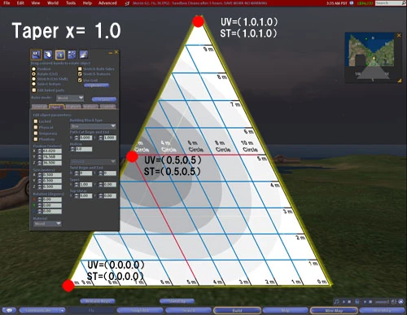This screenshot has height=315, width=407.
Task: Open the hollow shape Default dropdown
Action: pos(93,161)
